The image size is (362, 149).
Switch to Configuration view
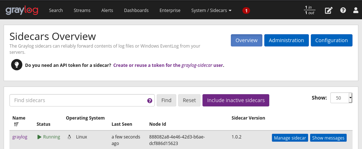[331, 40]
